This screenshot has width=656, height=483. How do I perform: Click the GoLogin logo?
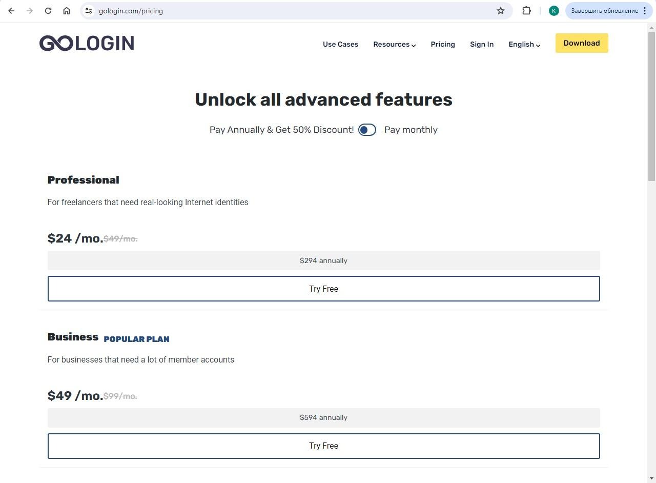coord(87,43)
